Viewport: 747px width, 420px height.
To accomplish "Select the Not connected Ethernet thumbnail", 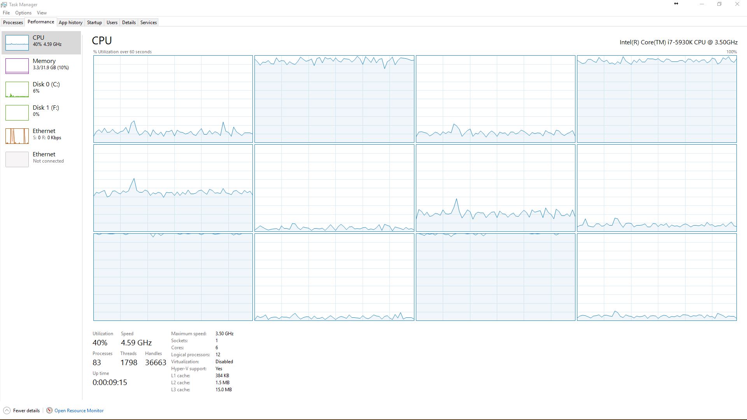I will coord(17,159).
